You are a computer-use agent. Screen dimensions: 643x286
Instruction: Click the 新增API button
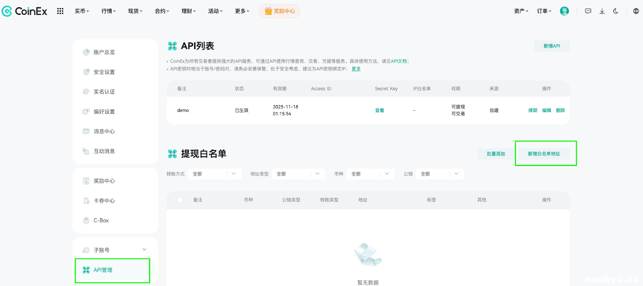tap(552, 46)
